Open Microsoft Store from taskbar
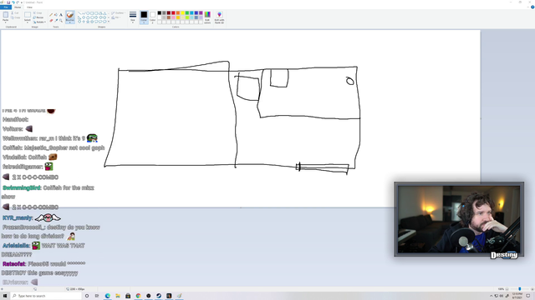The height and width of the screenshot is (300, 535). coord(128,296)
